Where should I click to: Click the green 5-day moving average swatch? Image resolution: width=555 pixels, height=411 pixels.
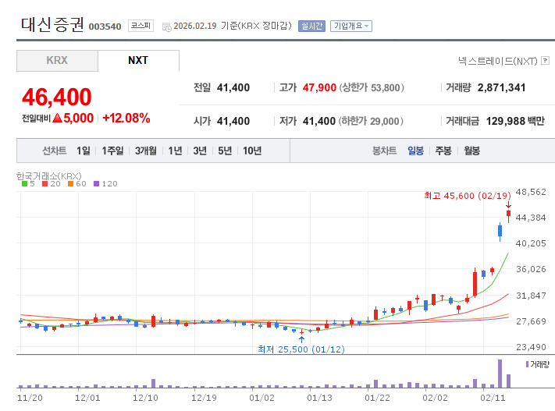24,183
